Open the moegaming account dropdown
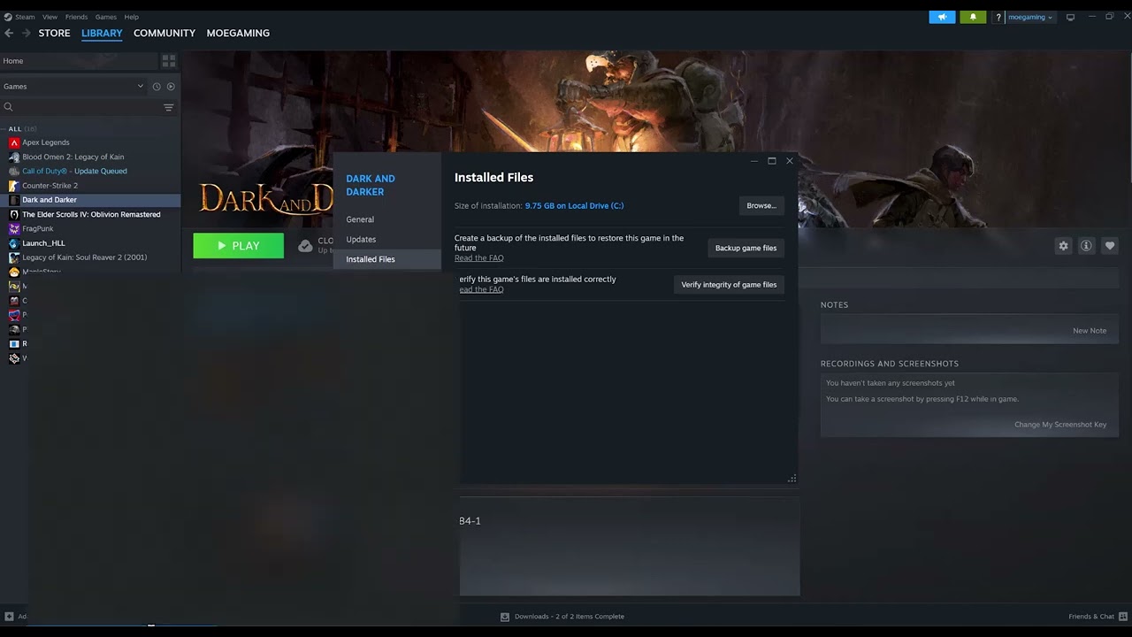Screen dimensions: 1132x637 tap(1030, 17)
